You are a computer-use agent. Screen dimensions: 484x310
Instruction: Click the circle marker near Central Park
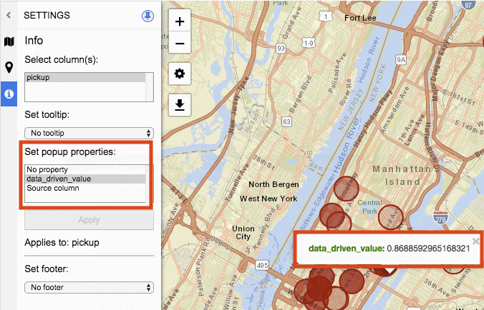coord(390,216)
